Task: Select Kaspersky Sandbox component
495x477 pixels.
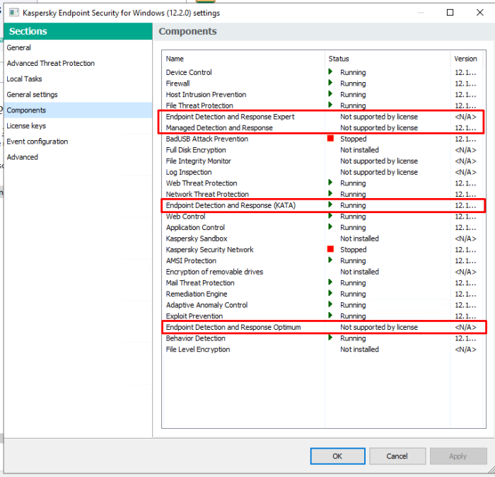Action: coord(197,238)
